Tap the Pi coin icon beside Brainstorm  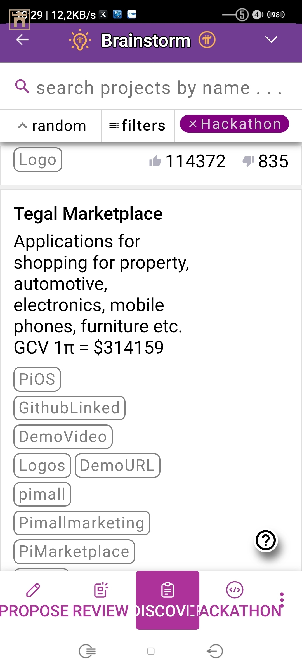tap(207, 40)
